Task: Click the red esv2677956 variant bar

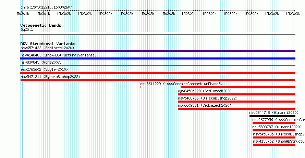Action: pyautogui.click(x=274, y=123)
